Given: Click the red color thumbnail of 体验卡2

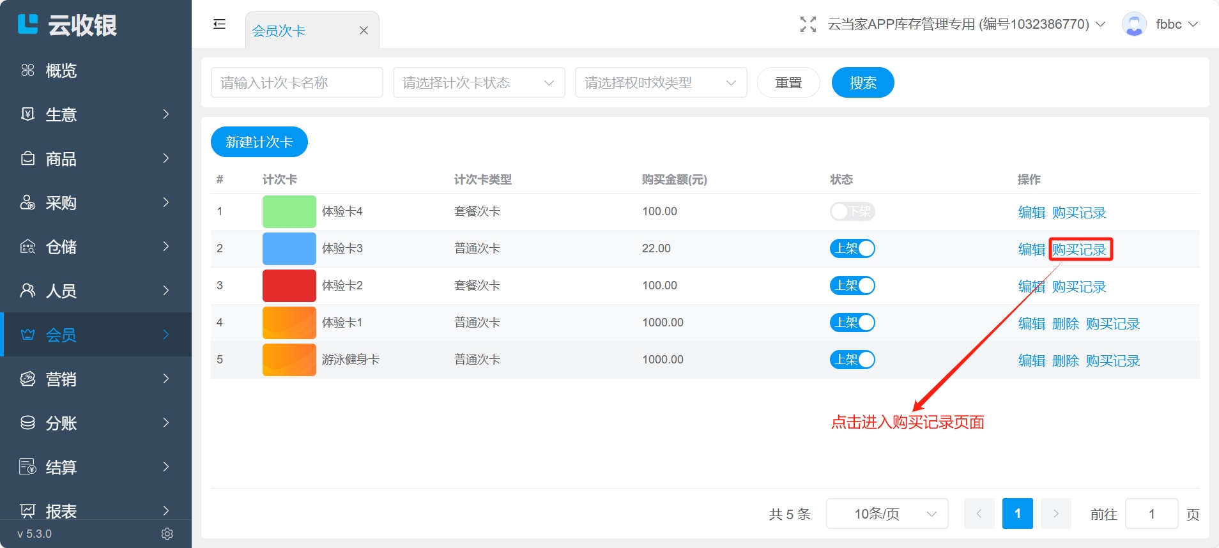Looking at the screenshot, I should [289, 285].
